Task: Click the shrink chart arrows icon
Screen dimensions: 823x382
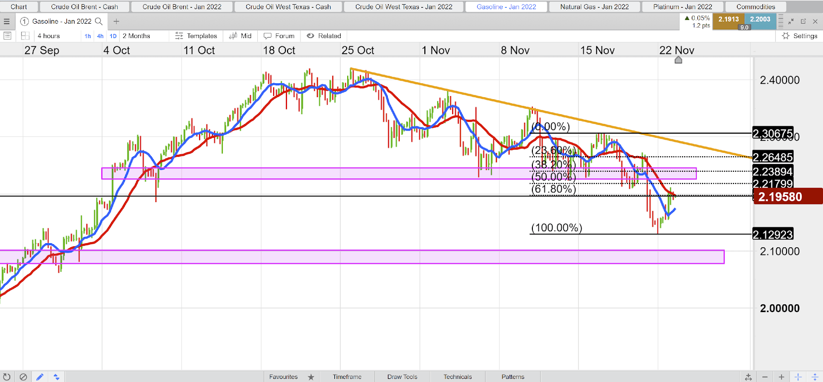Action: pyautogui.click(x=791, y=22)
